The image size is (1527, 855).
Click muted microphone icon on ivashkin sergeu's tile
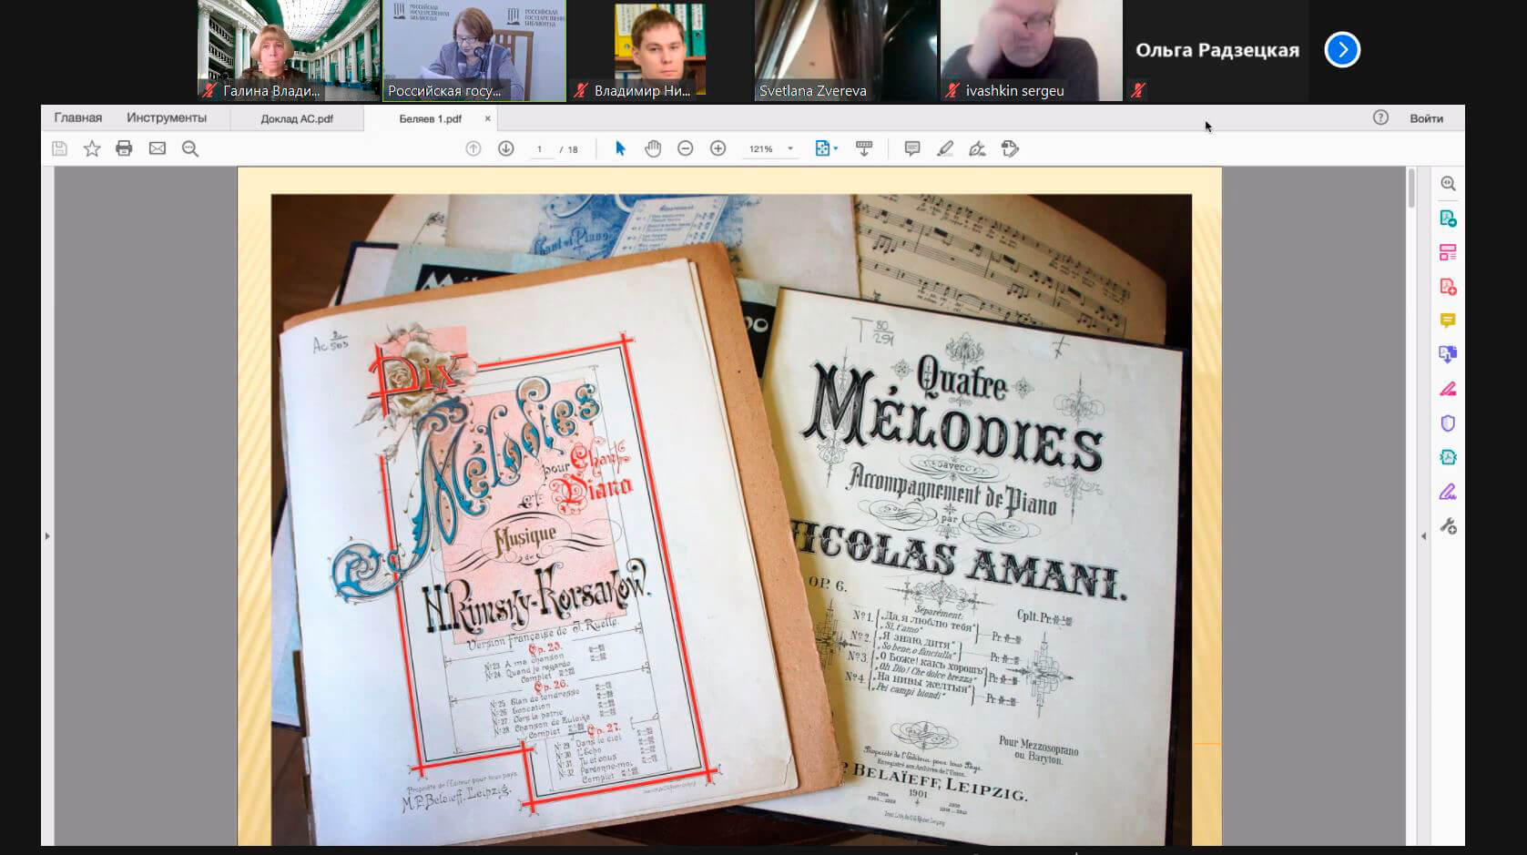952,90
